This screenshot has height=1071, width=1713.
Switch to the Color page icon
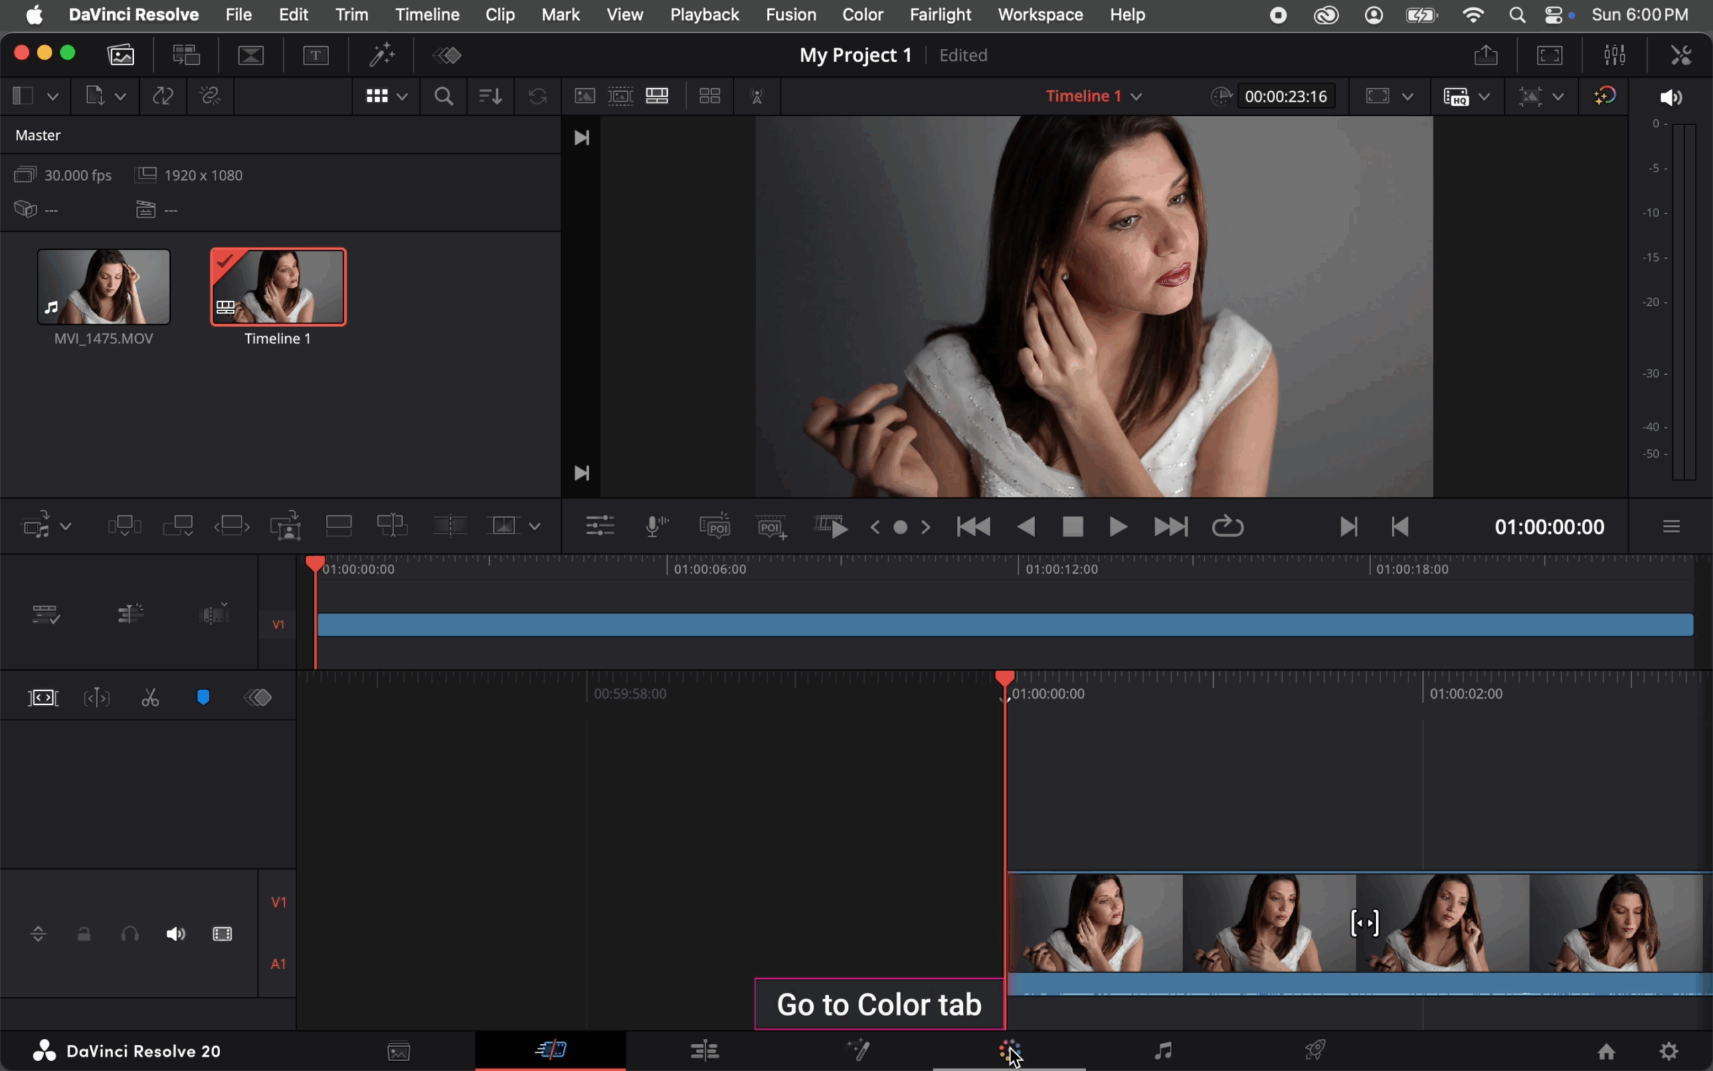pos(1009,1050)
